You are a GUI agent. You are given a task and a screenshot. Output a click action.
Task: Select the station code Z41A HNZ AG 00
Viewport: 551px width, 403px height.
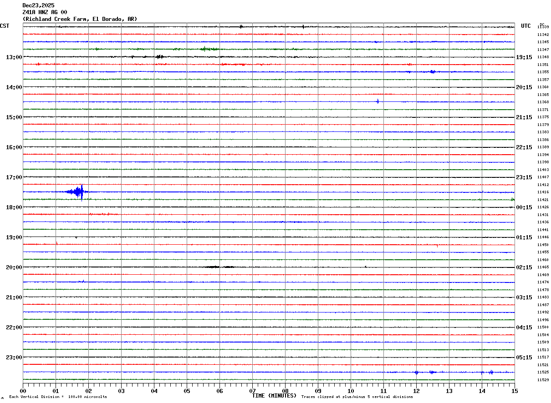pyautogui.click(x=45, y=12)
